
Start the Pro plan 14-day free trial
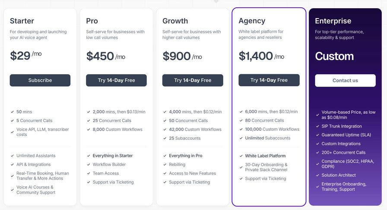116,80
